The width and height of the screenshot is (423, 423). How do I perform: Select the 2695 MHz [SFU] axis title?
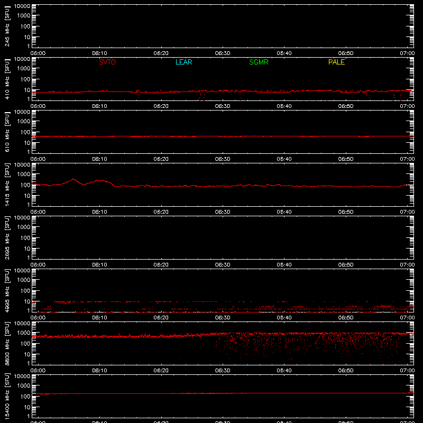click(x=7, y=237)
